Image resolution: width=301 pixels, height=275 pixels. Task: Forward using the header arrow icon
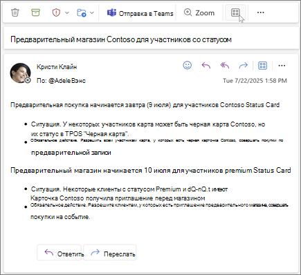[x=243, y=66]
